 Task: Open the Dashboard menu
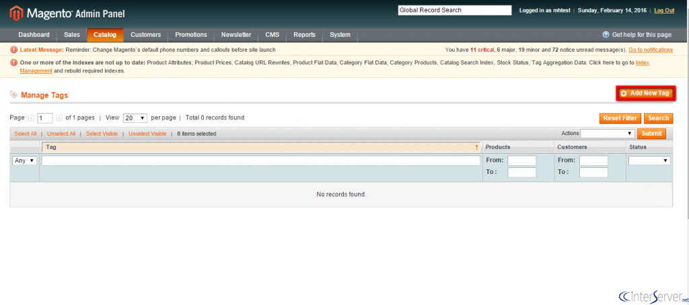[34, 35]
